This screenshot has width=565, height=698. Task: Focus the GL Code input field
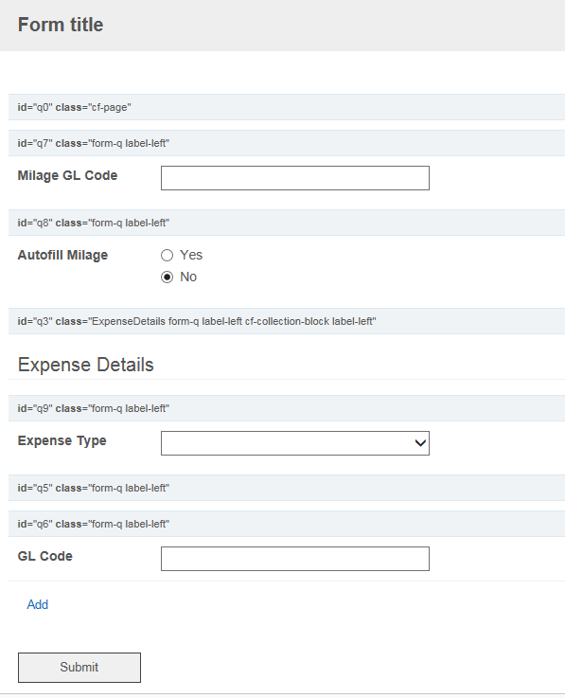[x=295, y=559]
